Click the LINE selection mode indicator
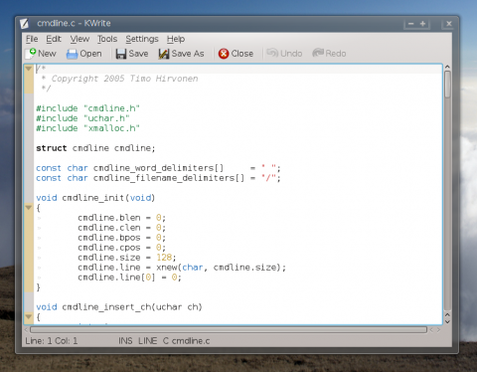 [x=148, y=341]
